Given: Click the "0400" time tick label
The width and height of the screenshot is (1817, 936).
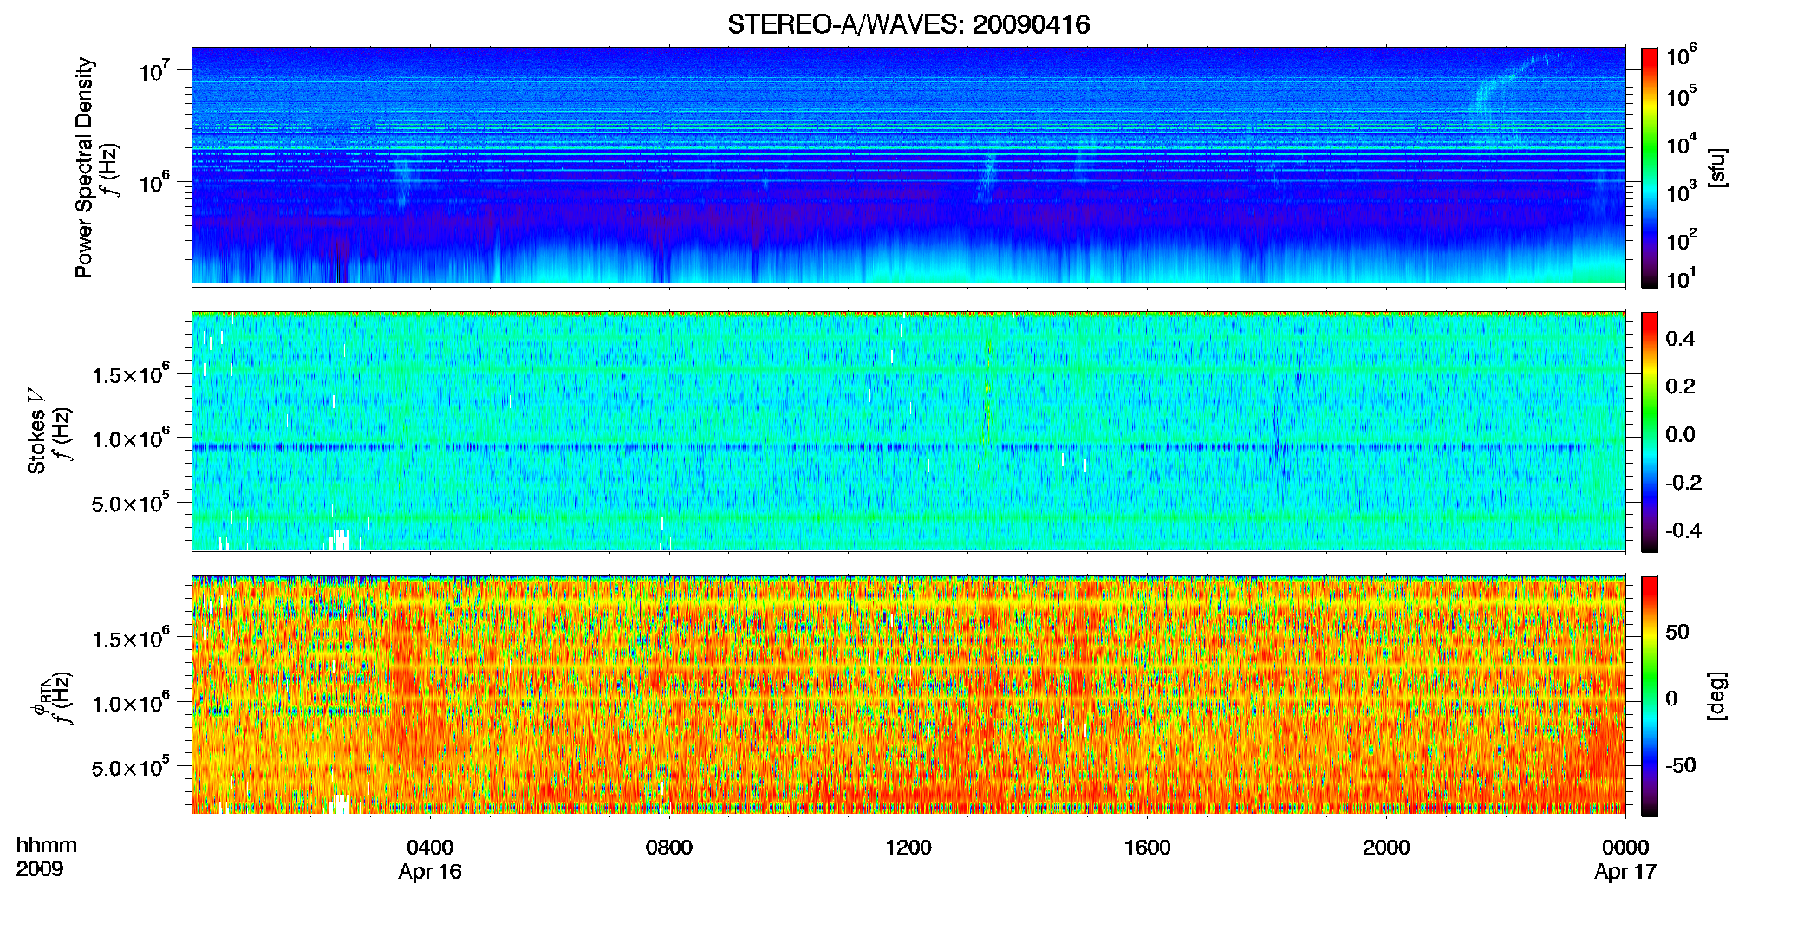Looking at the screenshot, I should tap(430, 848).
